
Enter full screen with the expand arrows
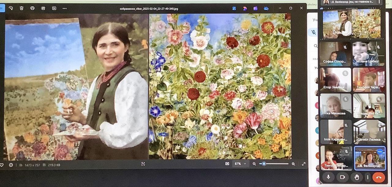pyautogui.click(x=303, y=164)
